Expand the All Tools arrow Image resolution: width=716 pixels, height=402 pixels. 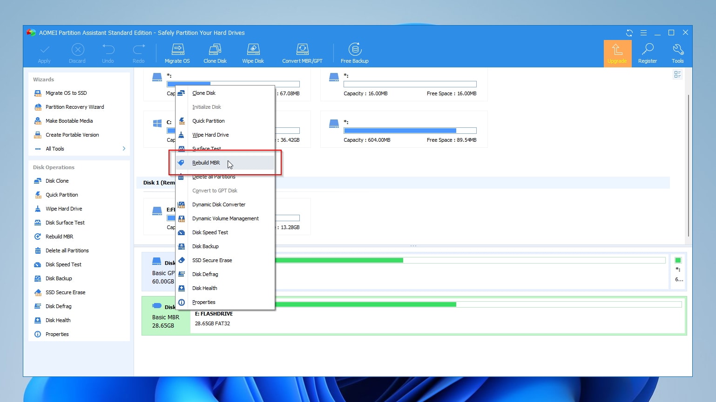(124, 149)
